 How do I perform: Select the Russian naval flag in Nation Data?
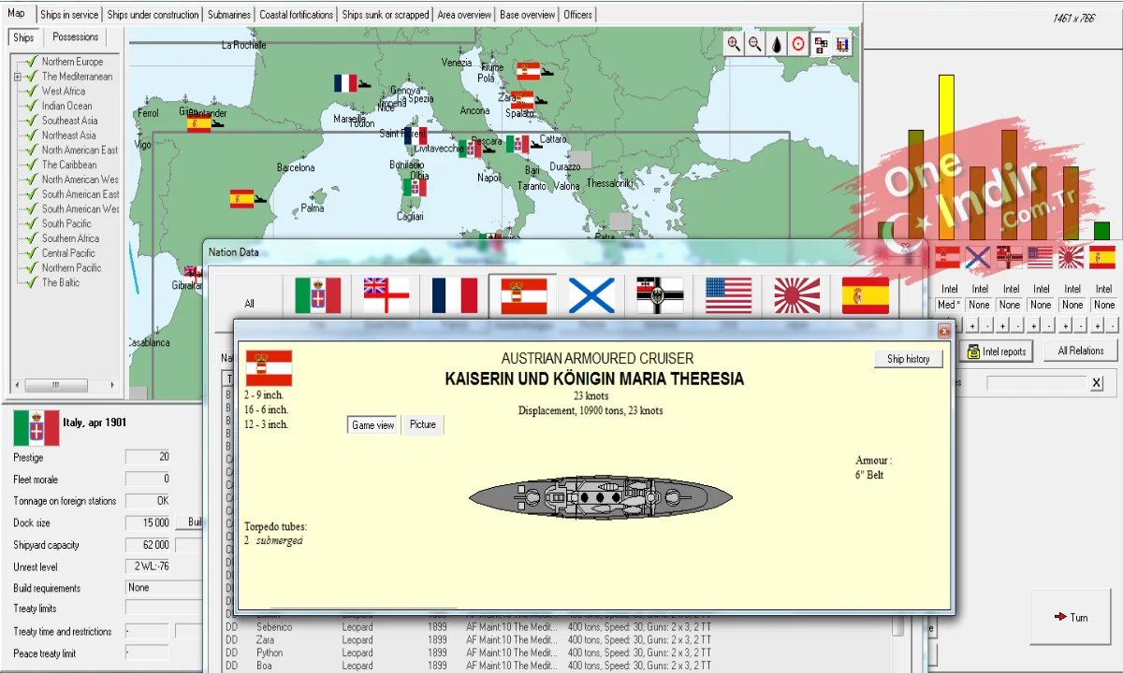tap(591, 295)
